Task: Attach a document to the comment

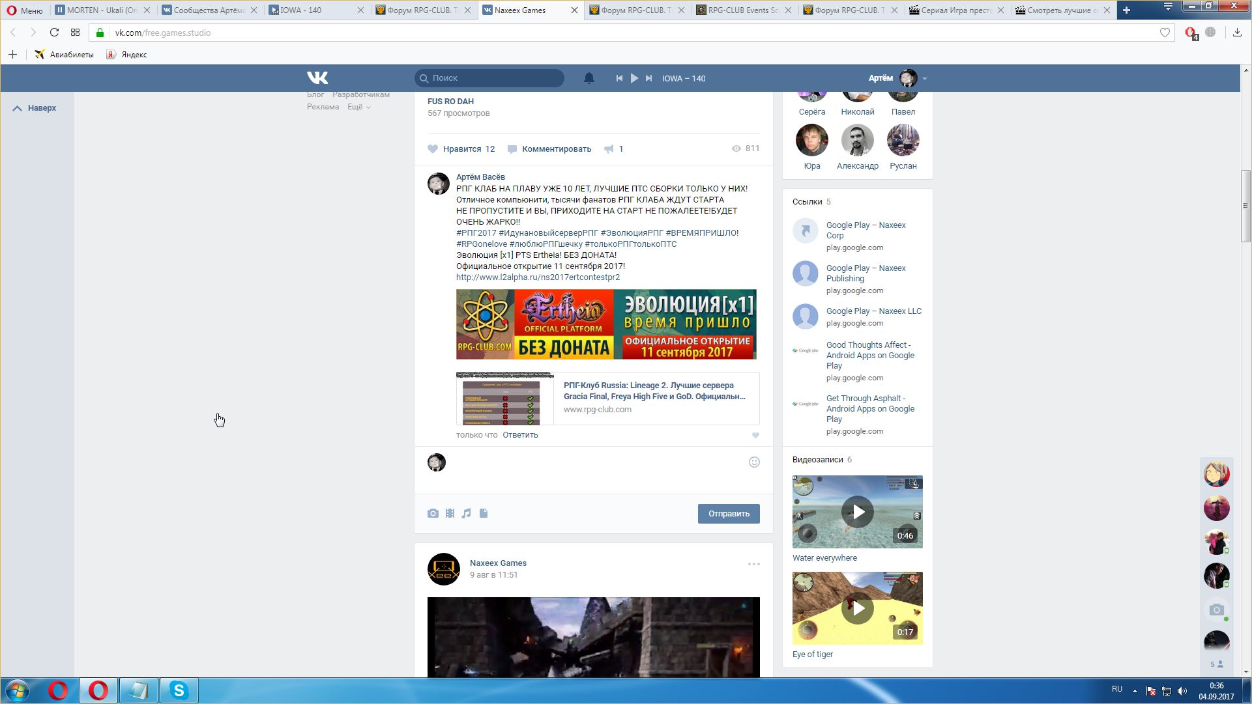Action: [x=484, y=514]
